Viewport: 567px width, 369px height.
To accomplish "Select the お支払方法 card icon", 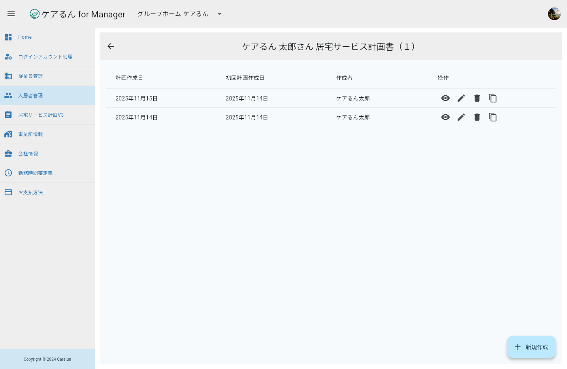I will (8, 192).
